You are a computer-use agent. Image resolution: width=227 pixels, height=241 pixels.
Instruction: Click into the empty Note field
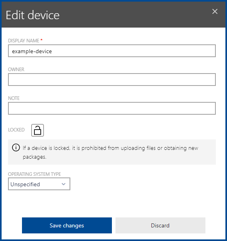112,108
